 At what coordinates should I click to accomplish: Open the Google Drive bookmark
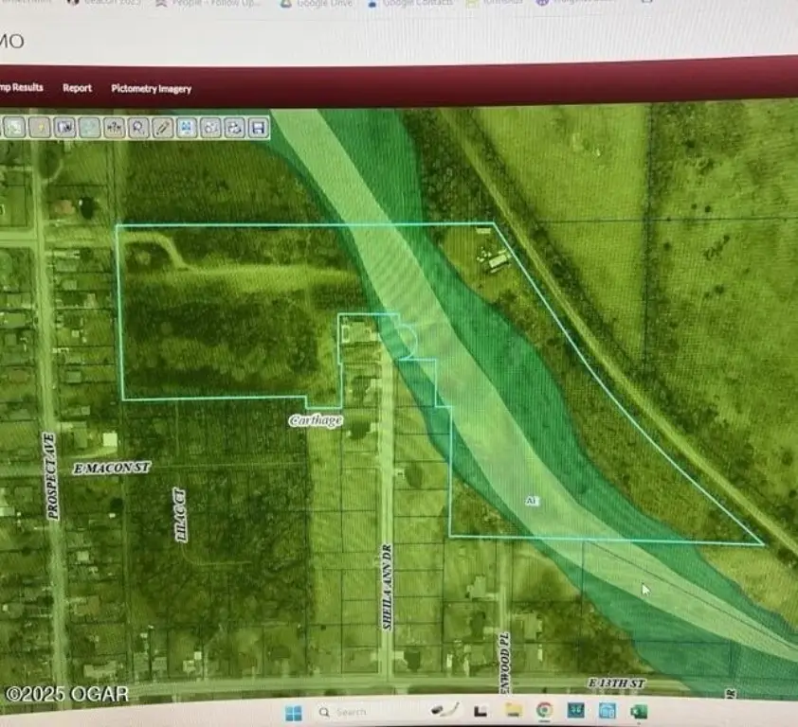[319, 4]
